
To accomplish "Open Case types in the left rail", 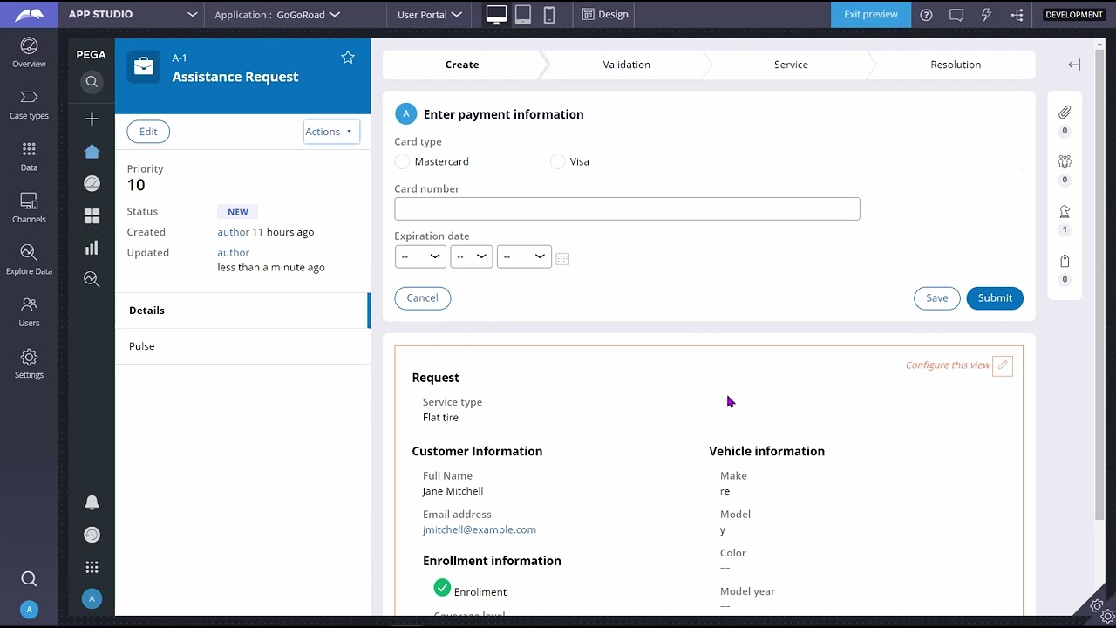I will (29, 105).
